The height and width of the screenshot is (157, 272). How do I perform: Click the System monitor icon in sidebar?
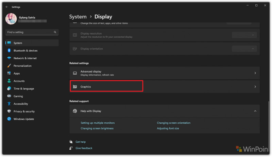(x=9, y=43)
